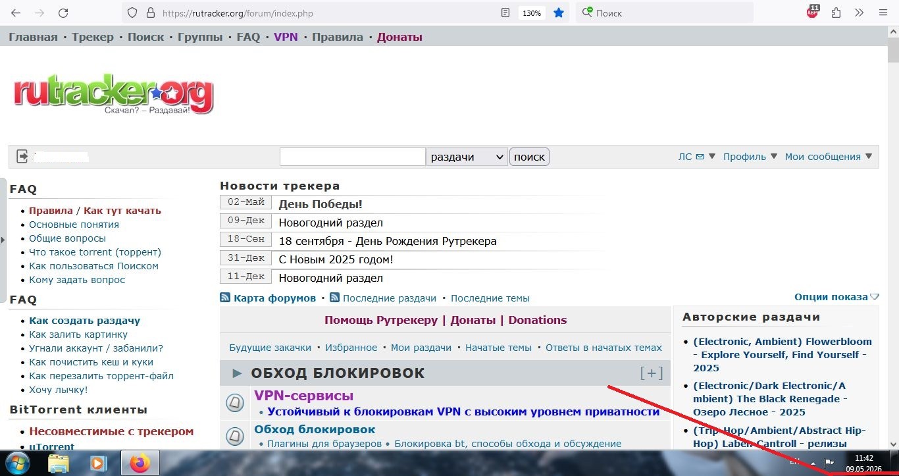Open VPN link in the top menu

coord(286,37)
